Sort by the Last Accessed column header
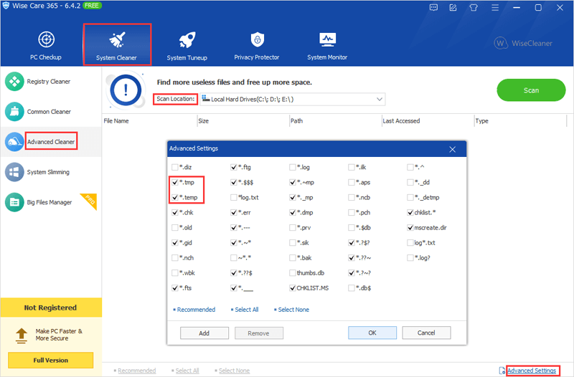The image size is (574, 377). 427,121
